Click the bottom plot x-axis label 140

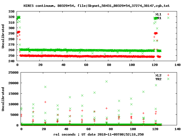tap(177, 129)
